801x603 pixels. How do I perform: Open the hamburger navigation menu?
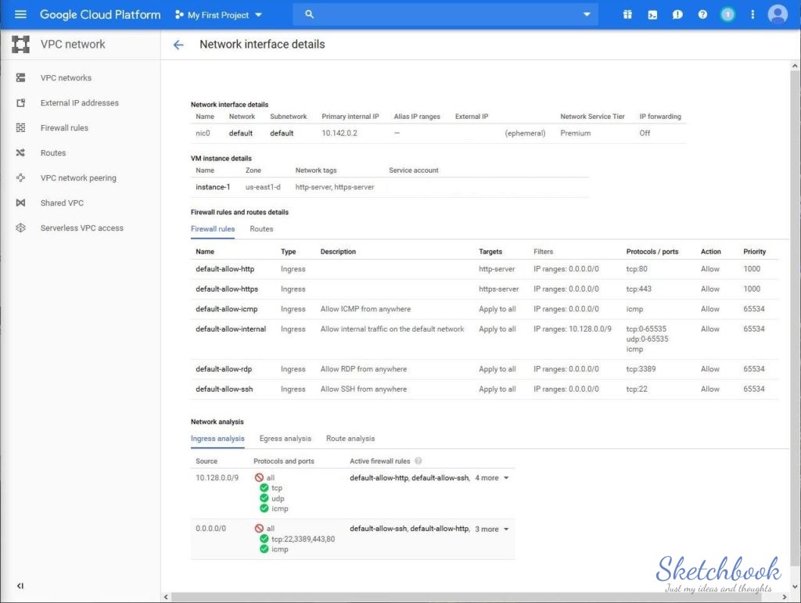coord(20,14)
